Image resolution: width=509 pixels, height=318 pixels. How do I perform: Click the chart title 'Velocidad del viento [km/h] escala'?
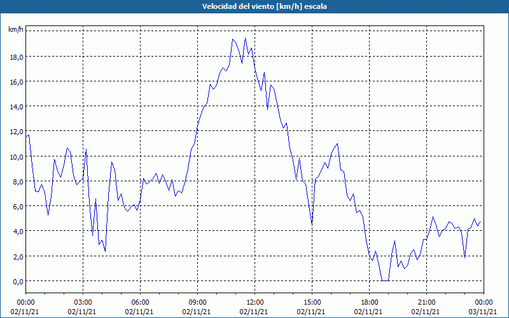coord(264,6)
